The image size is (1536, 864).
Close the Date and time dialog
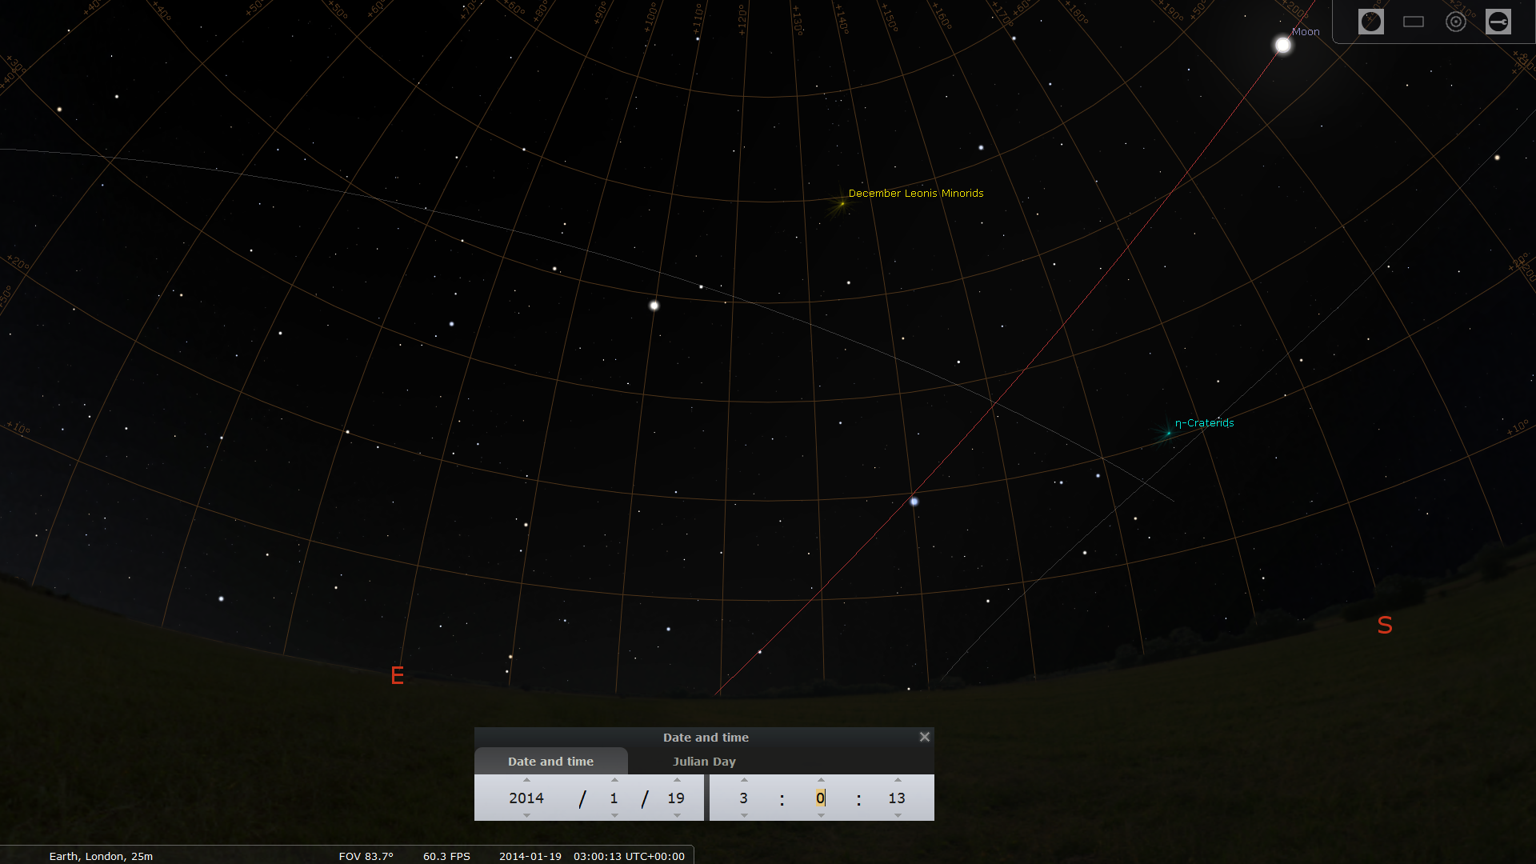pos(924,737)
